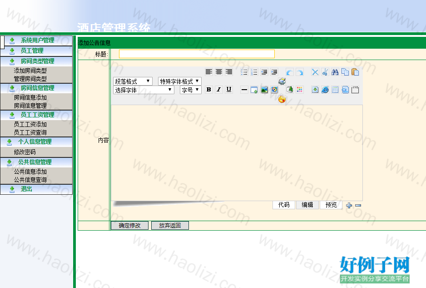Switch editor to 预览 tab

pos(331,205)
